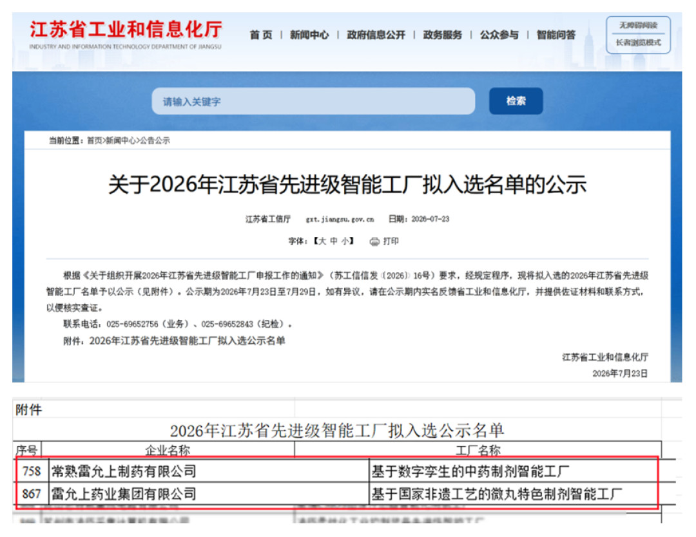
Task: Open the 智能问答 navigation item
Action: (556, 35)
